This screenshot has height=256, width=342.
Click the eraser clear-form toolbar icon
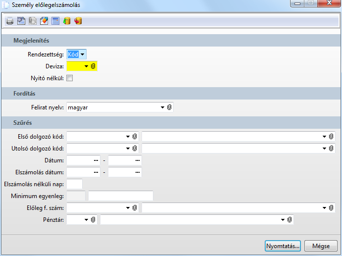[44, 21]
